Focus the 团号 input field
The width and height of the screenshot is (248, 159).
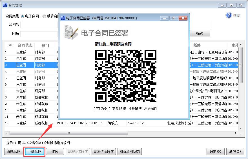(x=39, y=34)
